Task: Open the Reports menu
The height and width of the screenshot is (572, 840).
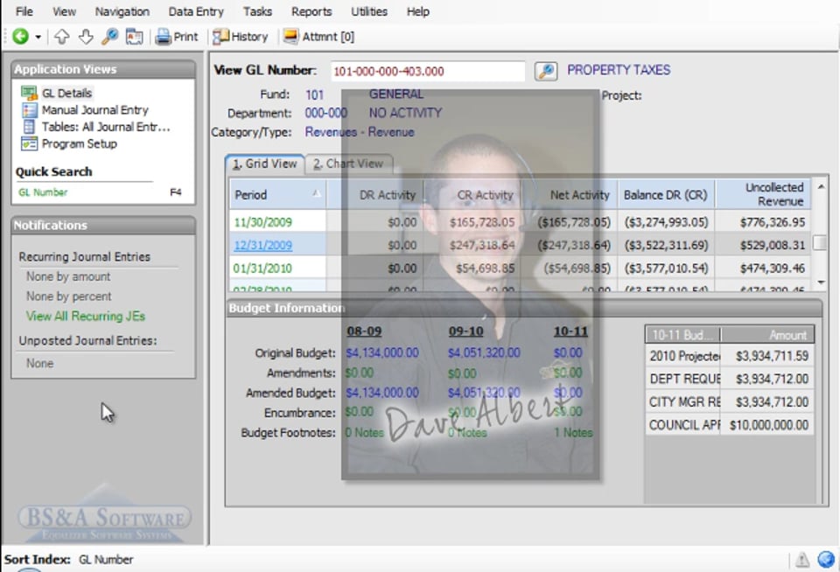Action: pos(311,11)
